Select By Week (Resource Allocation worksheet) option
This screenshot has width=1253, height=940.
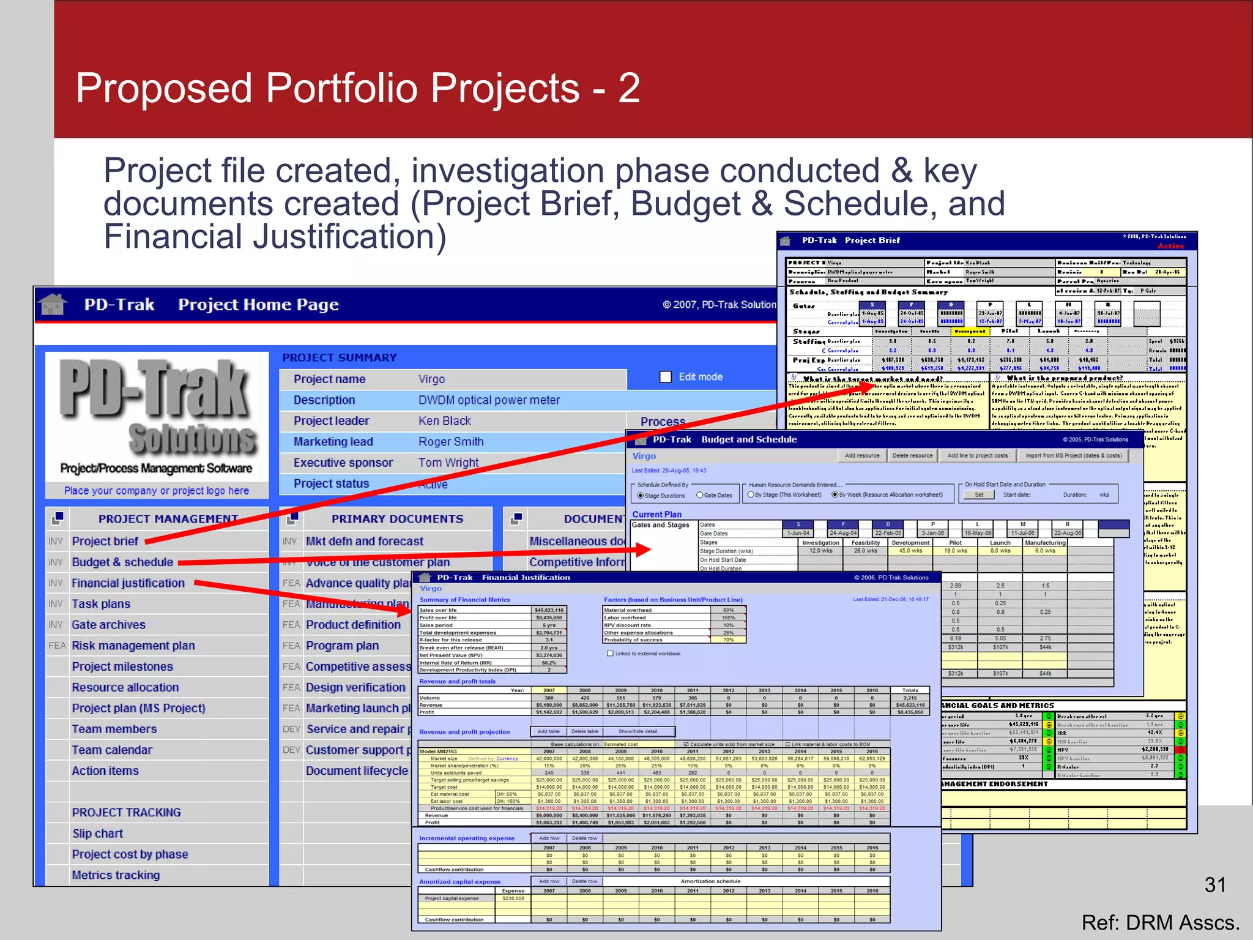click(x=835, y=494)
